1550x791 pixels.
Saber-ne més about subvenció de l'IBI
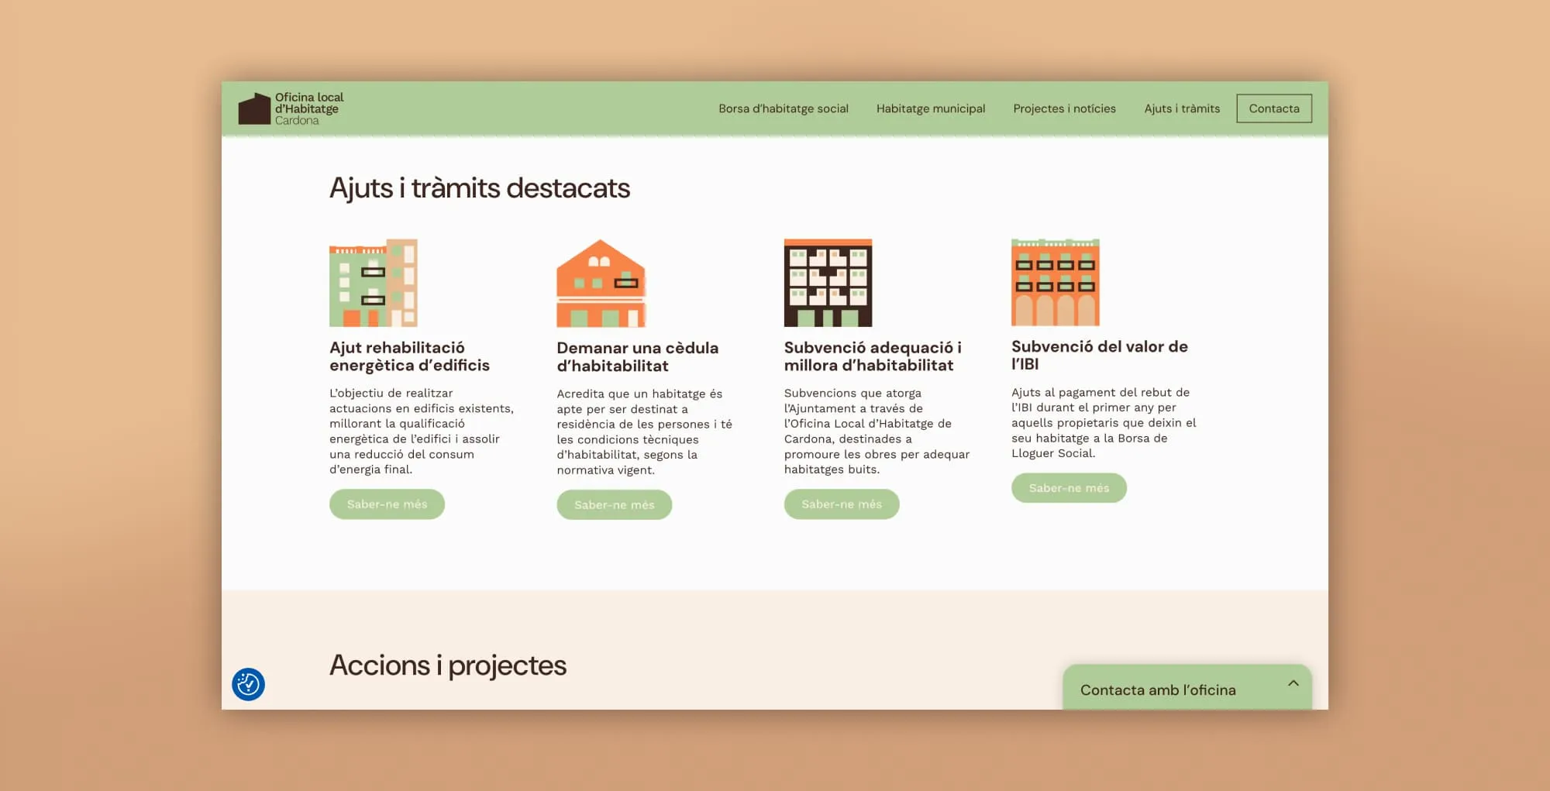1069,488
